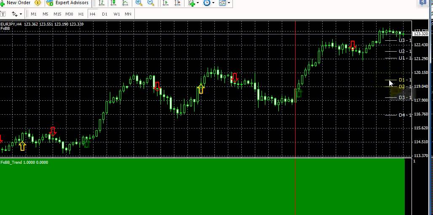Switch chart to candlesticks type
Screen dimensions: 433x215
click(x=113, y=3)
